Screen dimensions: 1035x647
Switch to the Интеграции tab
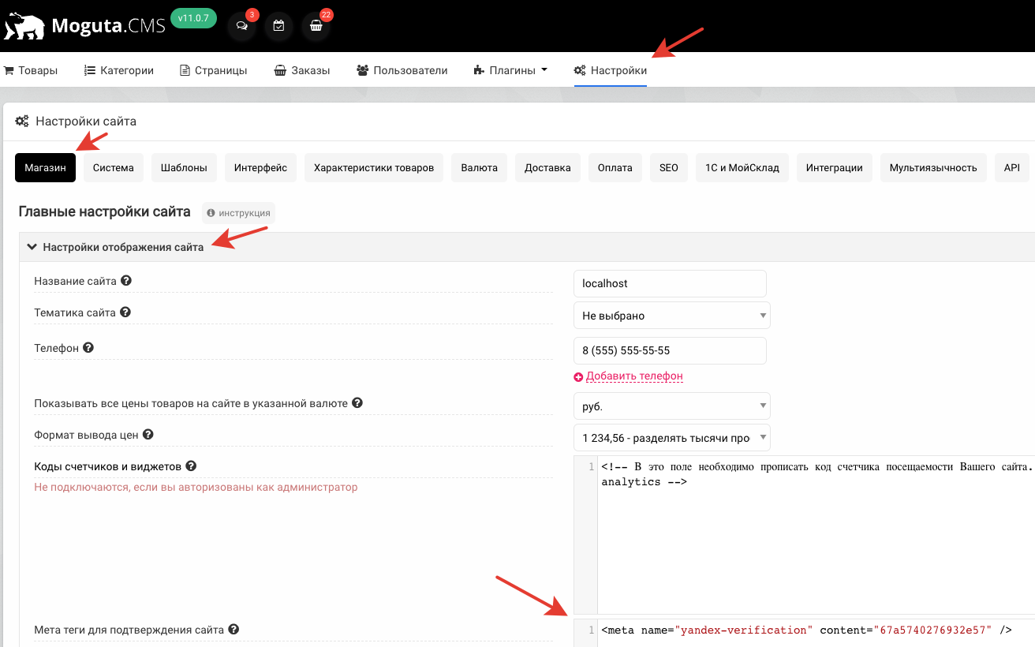(835, 167)
